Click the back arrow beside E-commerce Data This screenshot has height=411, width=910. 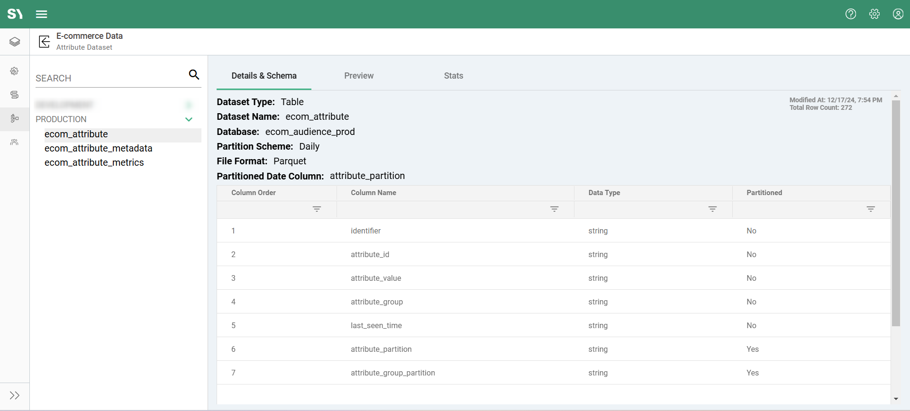44,42
